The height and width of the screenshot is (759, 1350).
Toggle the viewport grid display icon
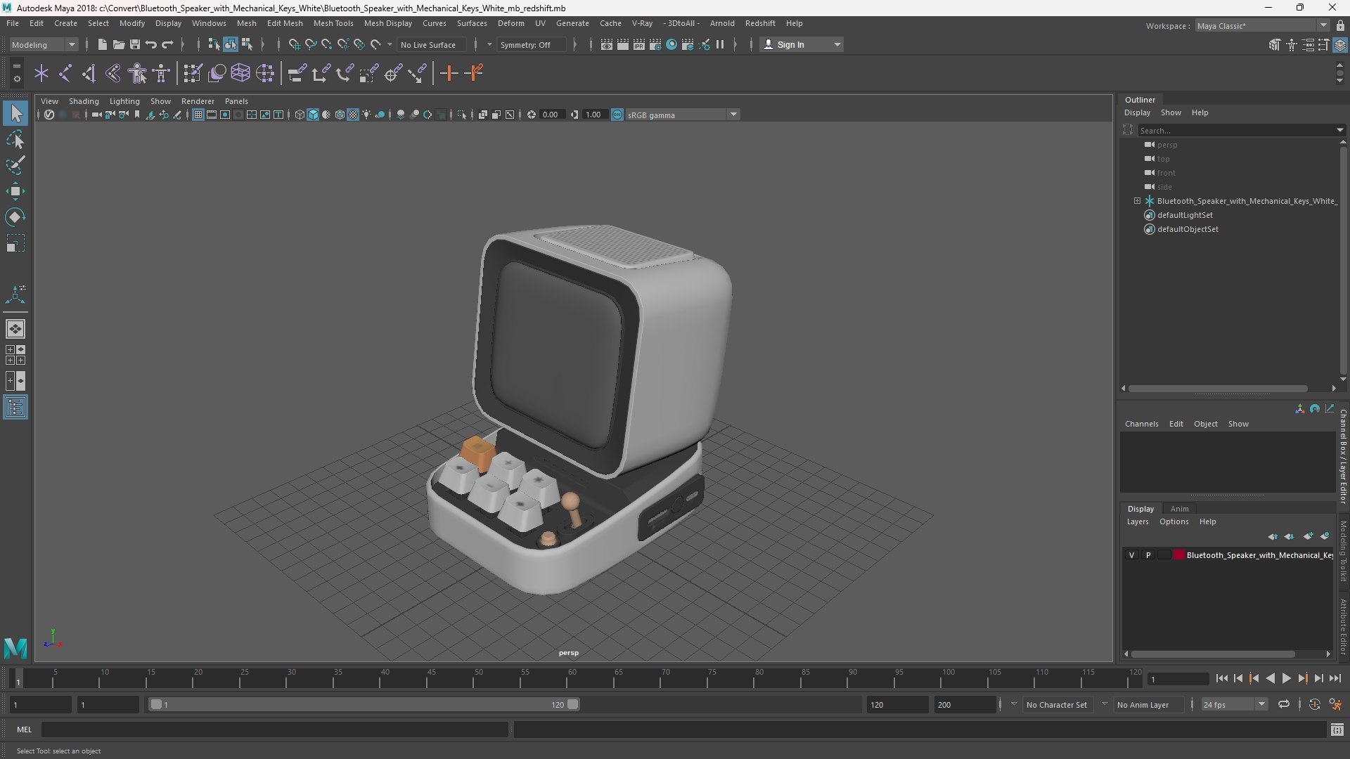[198, 115]
